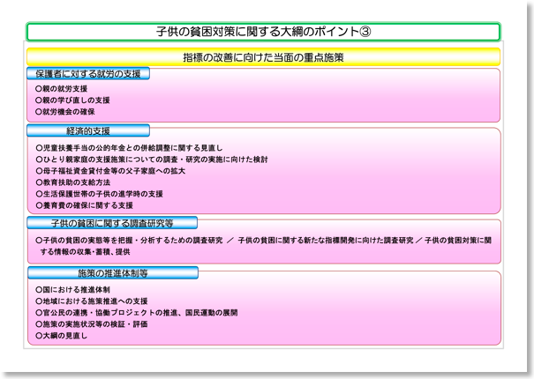534x379 pixels.
Task: Click the bullet 養育費の確保に関する支援
Action: pyautogui.click(x=84, y=205)
